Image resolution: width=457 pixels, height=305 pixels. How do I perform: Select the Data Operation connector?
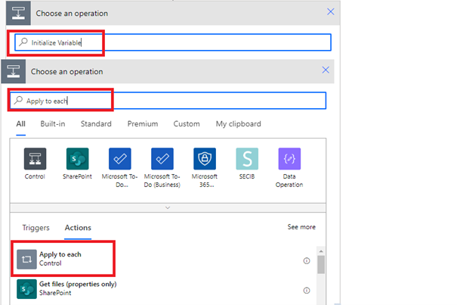[289, 159]
